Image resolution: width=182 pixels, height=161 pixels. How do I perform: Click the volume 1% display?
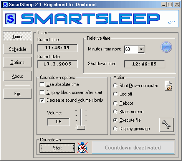58,122
